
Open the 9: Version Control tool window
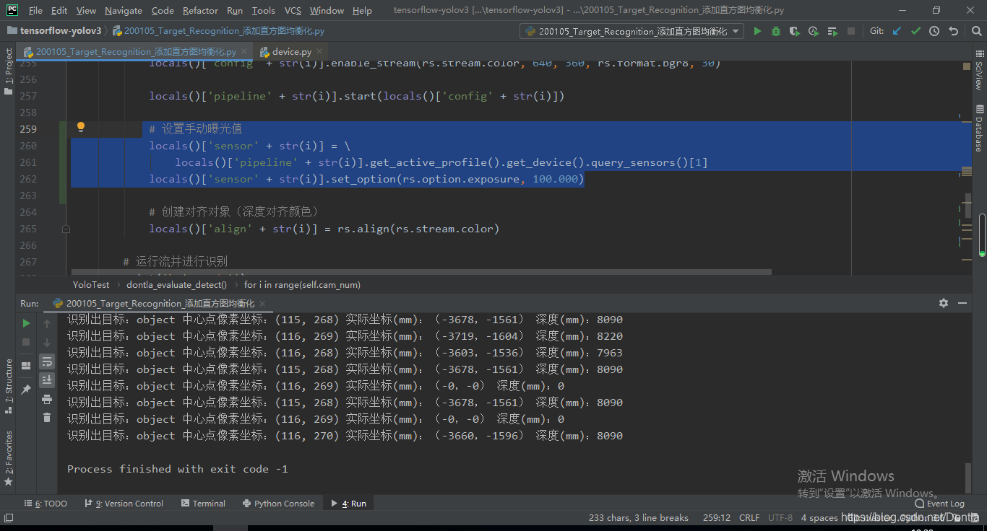click(x=124, y=504)
